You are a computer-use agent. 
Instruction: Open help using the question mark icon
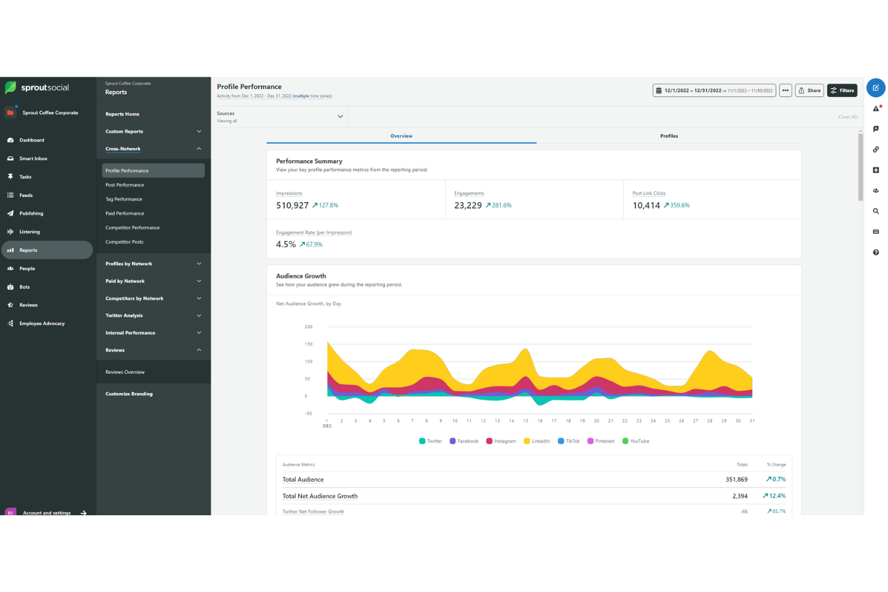coord(875,253)
